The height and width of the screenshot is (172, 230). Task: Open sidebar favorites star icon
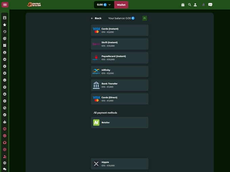[5, 25]
